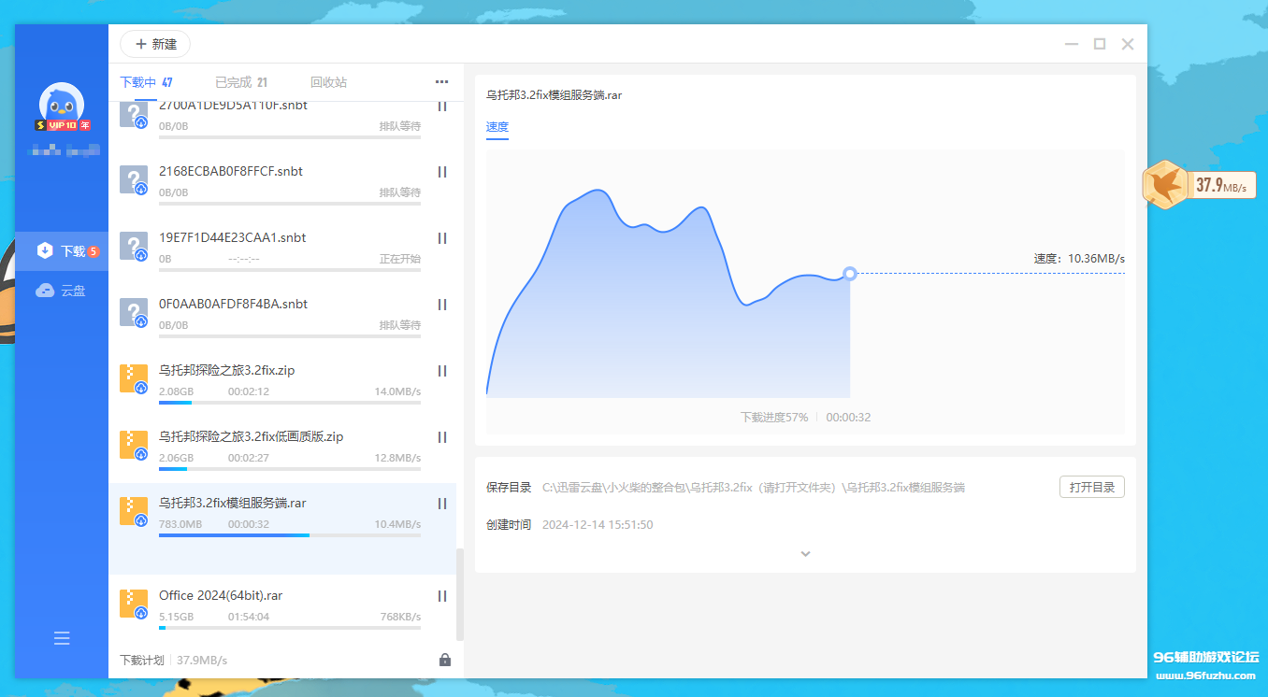1268x697 pixels.
Task: Pause the 乌托邦探险之旅3.2fix.zip download
Action: pyautogui.click(x=442, y=371)
